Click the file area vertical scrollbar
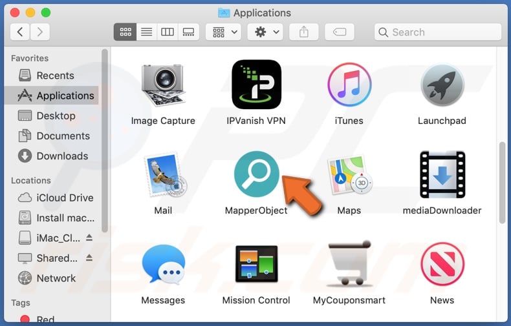The image size is (511, 326). tap(502, 183)
